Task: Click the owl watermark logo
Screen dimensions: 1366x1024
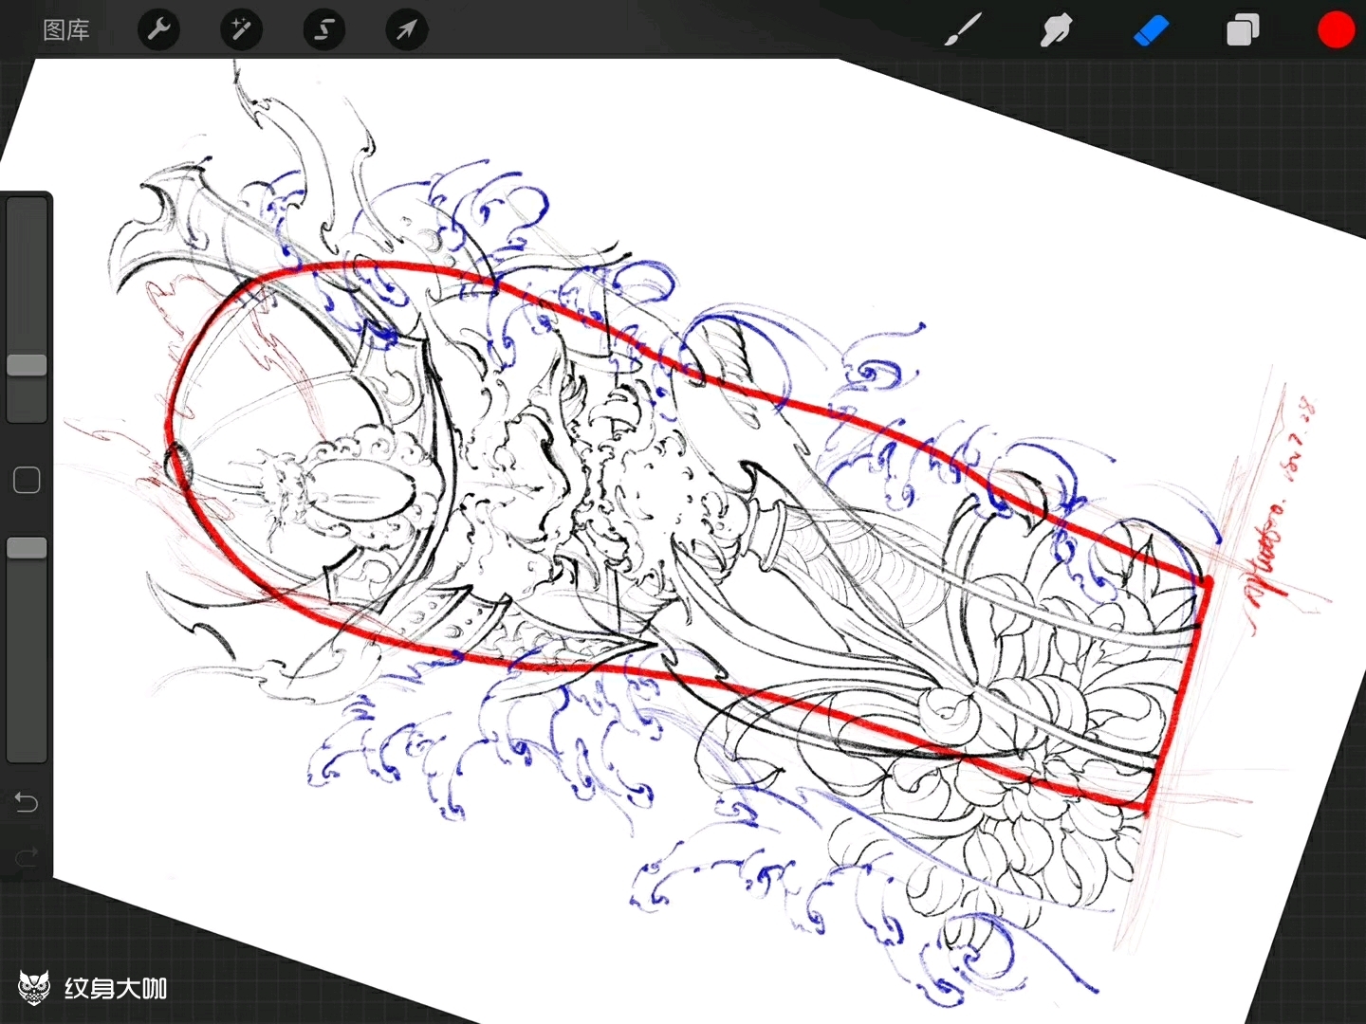Action: pos(34,987)
